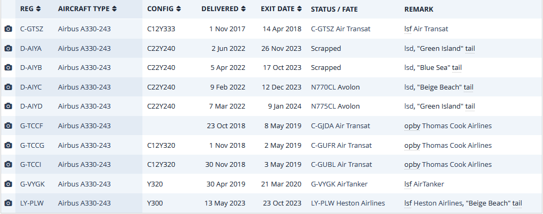Click camera icon in D-AIYA row
543x214 pixels.
coord(8,48)
